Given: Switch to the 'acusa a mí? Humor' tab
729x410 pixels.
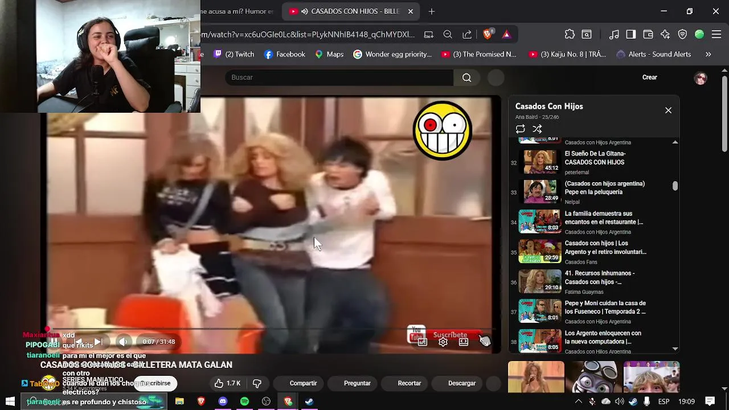Looking at the screenshot, I should click(x=238, y=11).
